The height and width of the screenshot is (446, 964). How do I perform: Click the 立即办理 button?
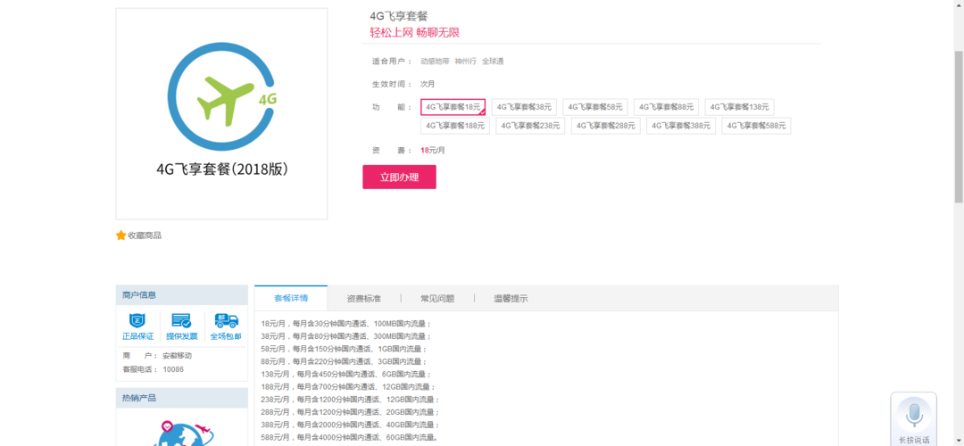click(399, 177)
